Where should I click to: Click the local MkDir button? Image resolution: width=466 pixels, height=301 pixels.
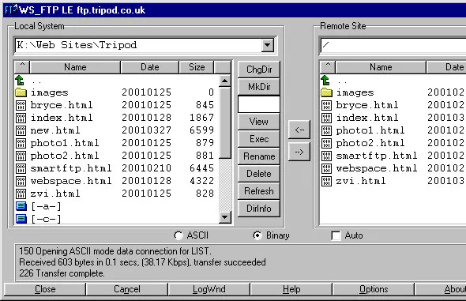click(x=259, y=87)
